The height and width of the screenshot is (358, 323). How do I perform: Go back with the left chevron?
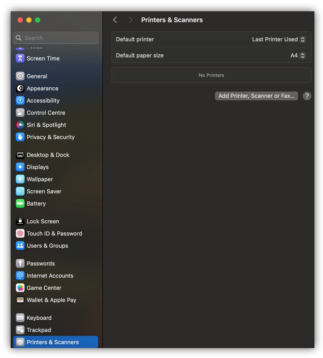(x=115, y=20)
